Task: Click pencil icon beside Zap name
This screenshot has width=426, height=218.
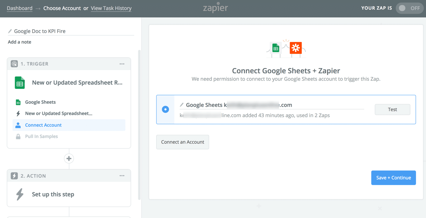Action: pyautogui.click(x=10, y=31)
